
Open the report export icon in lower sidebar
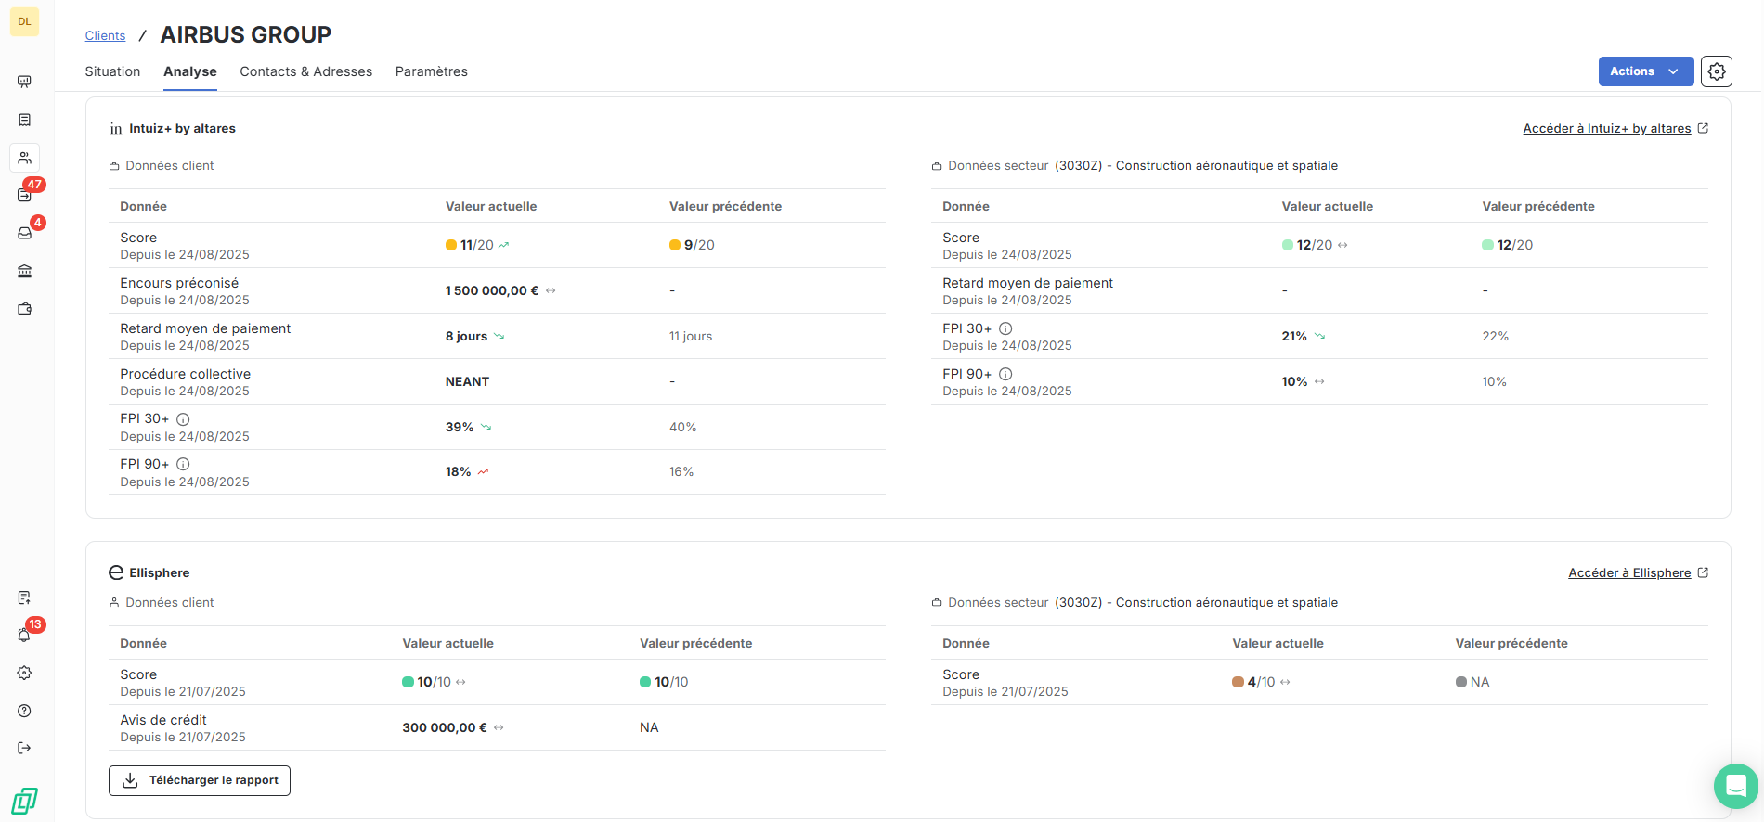coord(25,597)
